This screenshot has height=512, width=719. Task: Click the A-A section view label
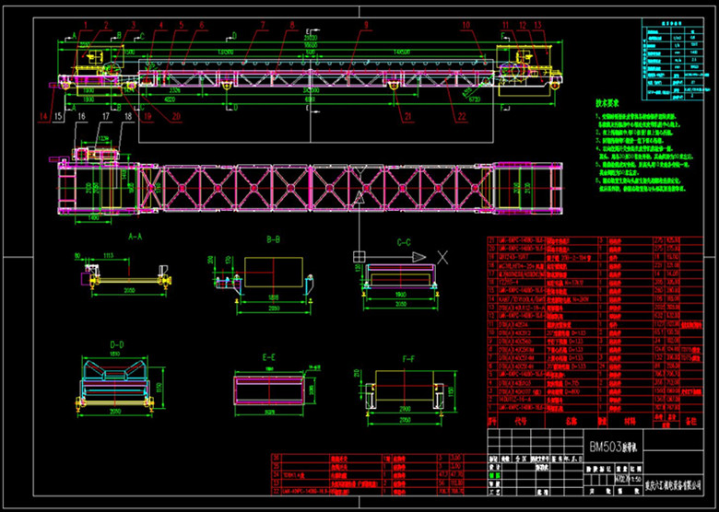(x=133, y=237)
